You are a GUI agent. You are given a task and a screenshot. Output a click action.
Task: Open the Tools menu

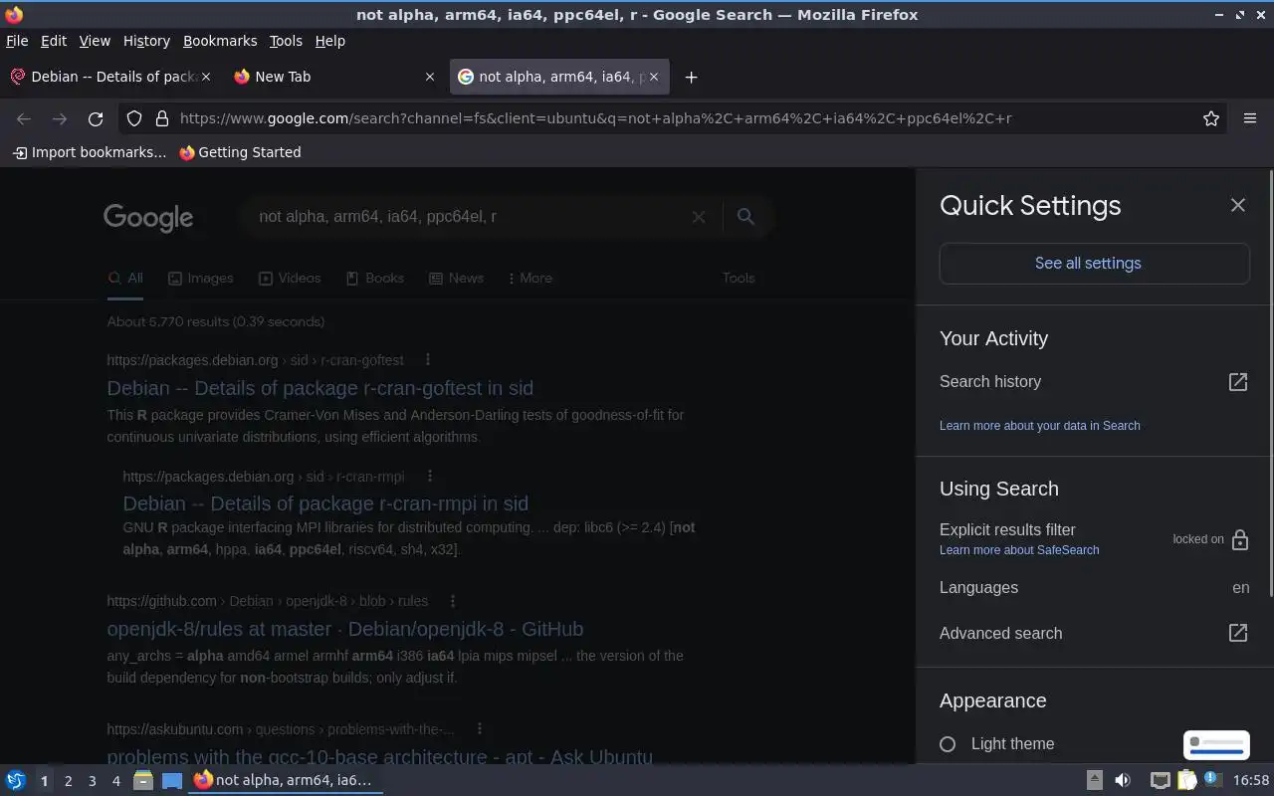286,41
